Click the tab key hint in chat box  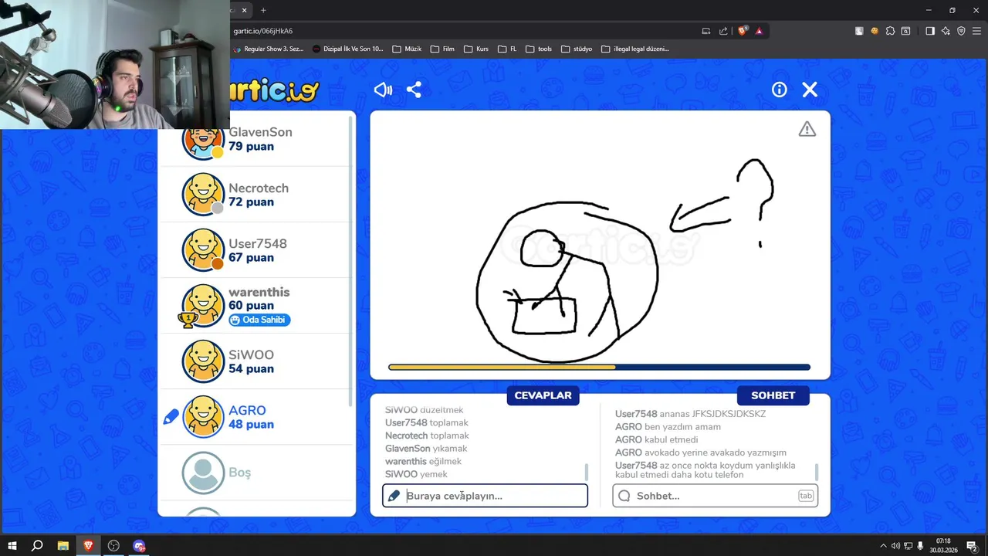point(806,496)
